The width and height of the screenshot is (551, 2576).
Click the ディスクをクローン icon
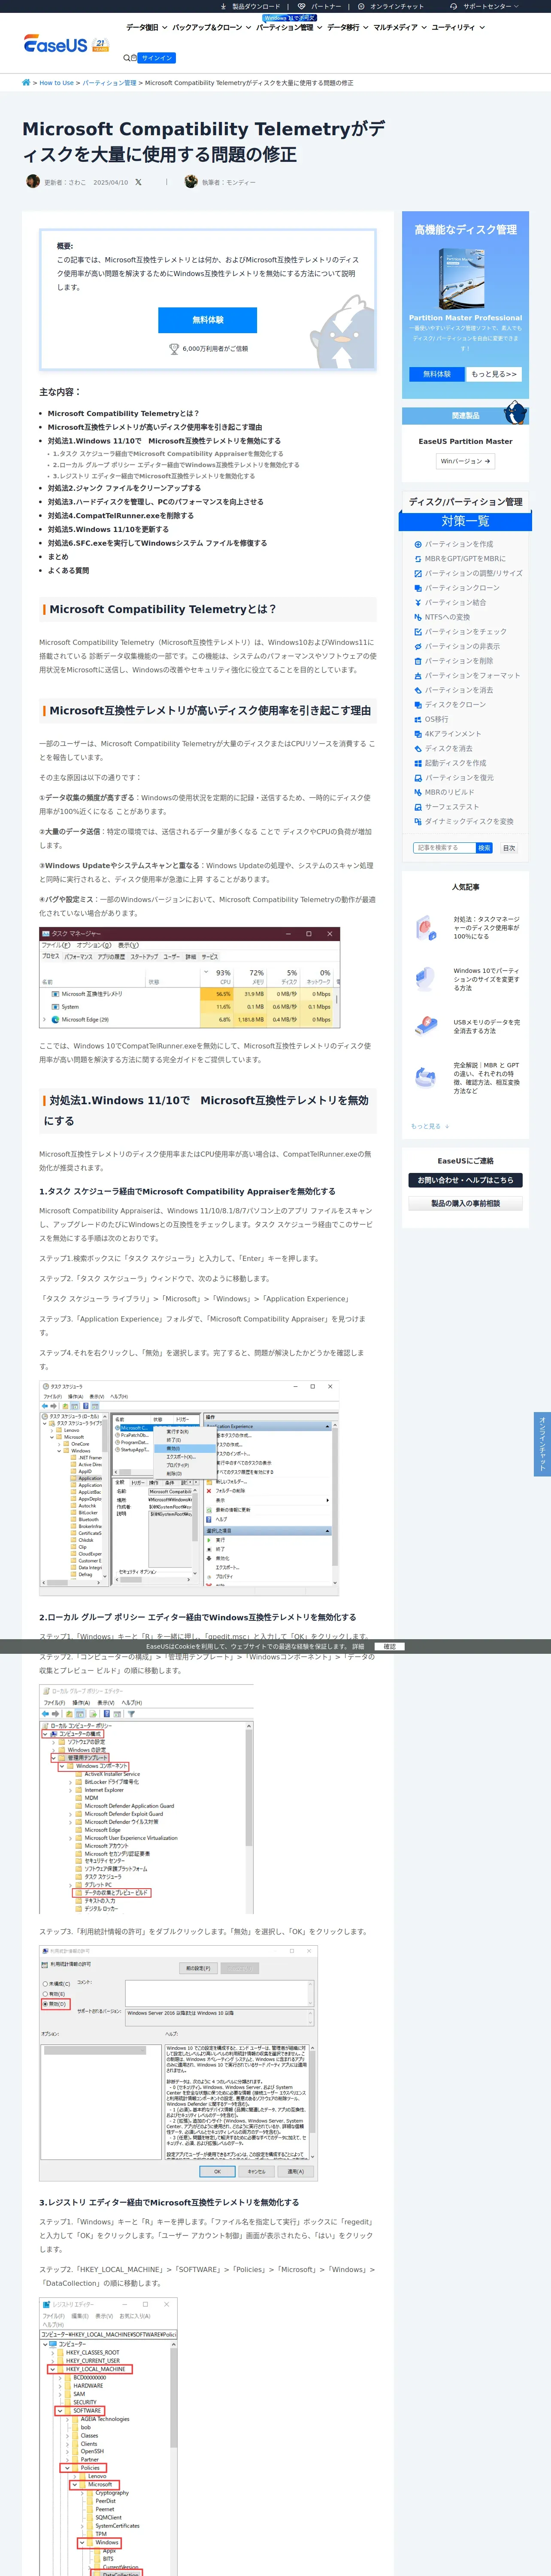pos(418,705)
